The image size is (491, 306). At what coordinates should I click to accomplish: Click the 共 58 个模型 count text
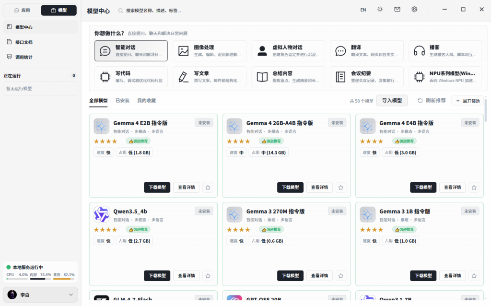point(362,101)
